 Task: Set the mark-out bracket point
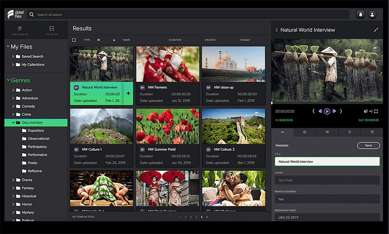341,111
